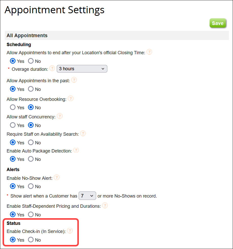233x249 pixels.
Task: View help for Appointments in the past
Action: click(x=74, y=80)
